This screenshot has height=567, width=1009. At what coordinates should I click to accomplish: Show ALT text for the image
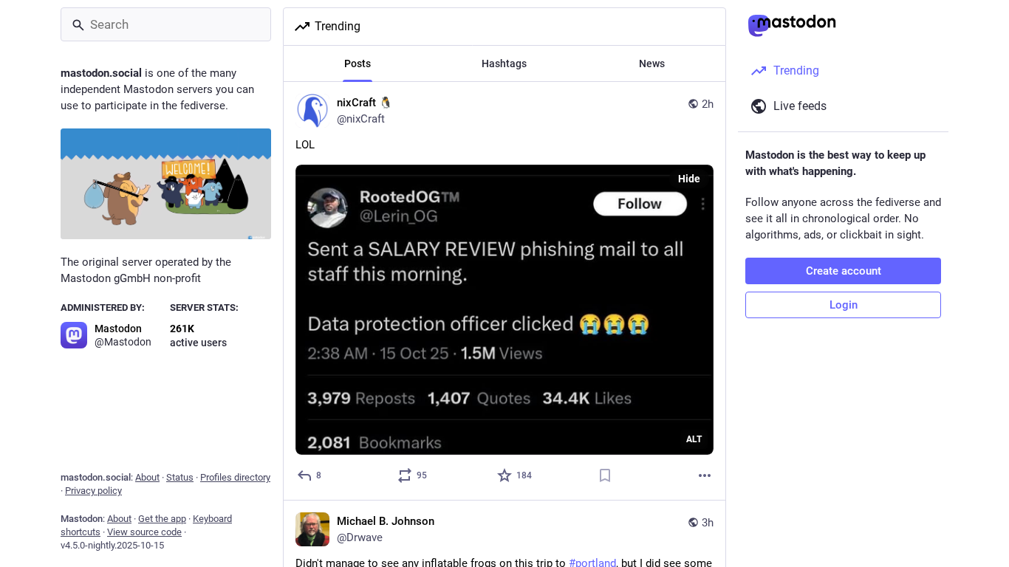(x=694, y=439)
